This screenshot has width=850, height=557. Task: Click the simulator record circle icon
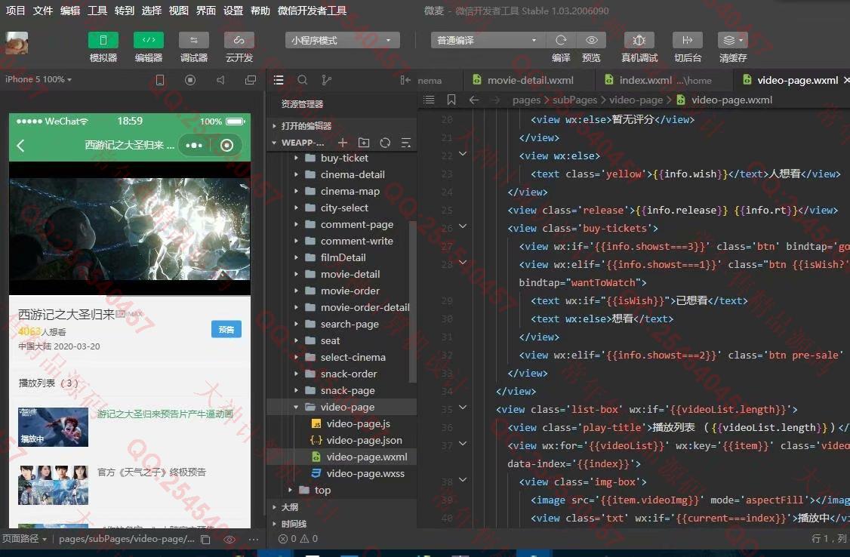coord(189,80)
